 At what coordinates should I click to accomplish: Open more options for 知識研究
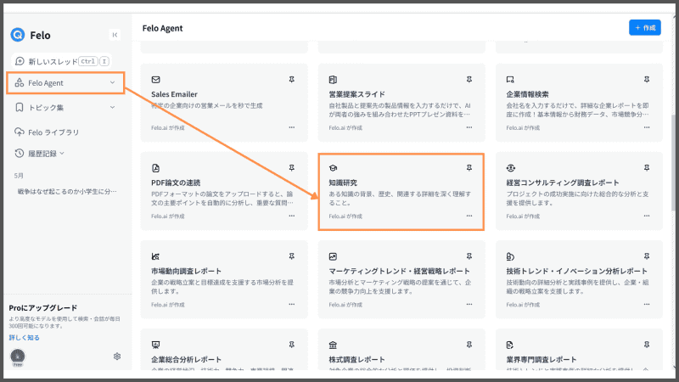tap(469, 216)
